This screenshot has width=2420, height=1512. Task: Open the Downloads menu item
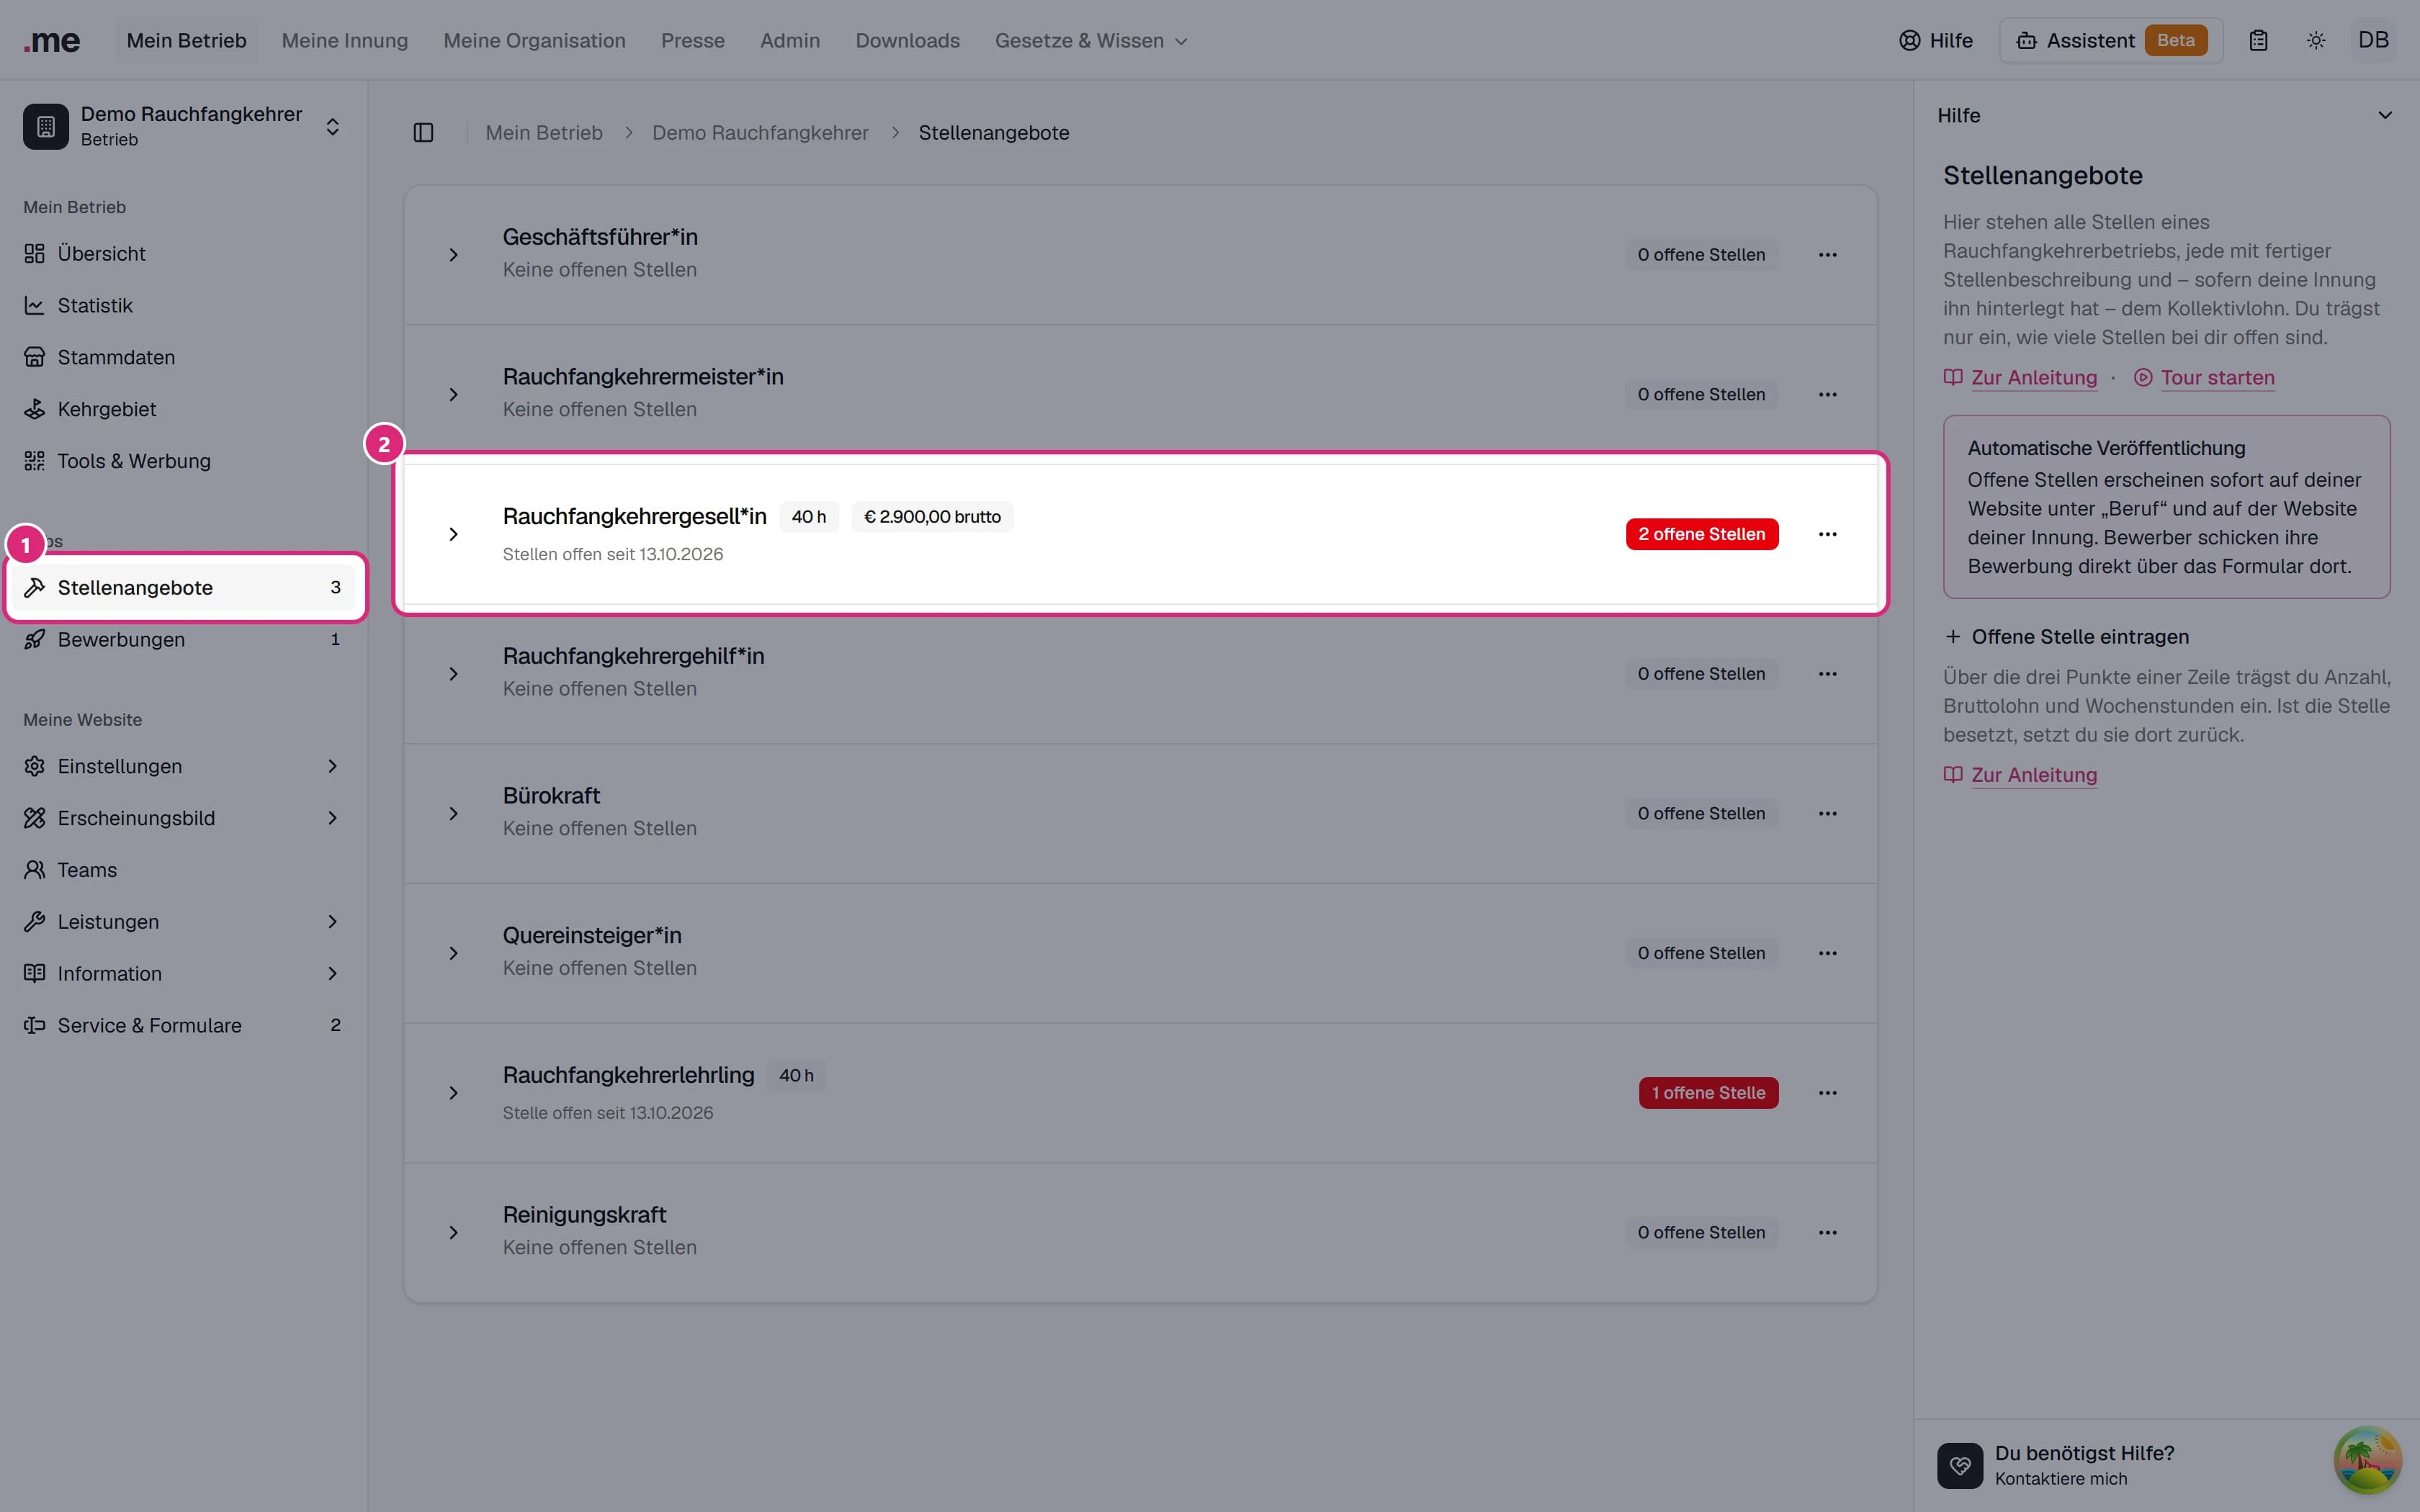(x=907, y=41)
